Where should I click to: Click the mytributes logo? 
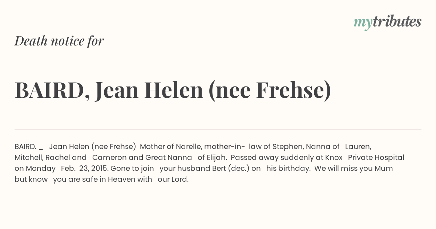(387, 22)
